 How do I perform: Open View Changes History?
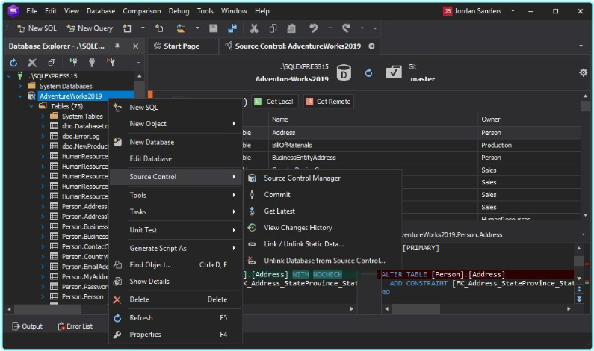click(322, 228)
